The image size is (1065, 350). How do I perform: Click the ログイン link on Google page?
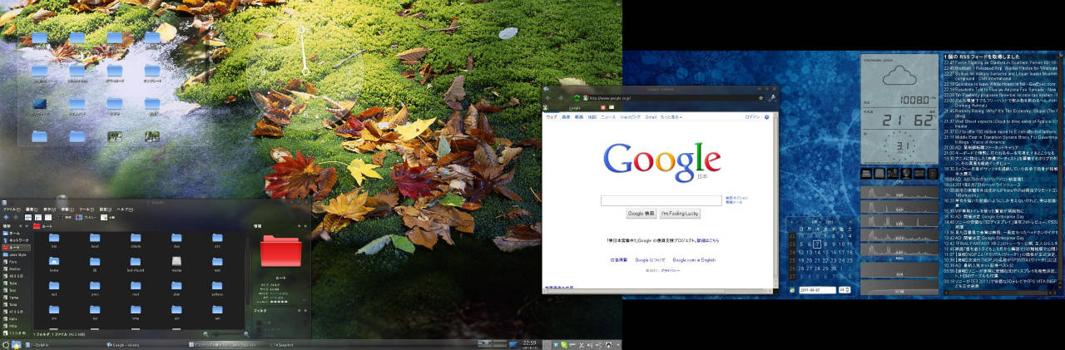[751, 117]
